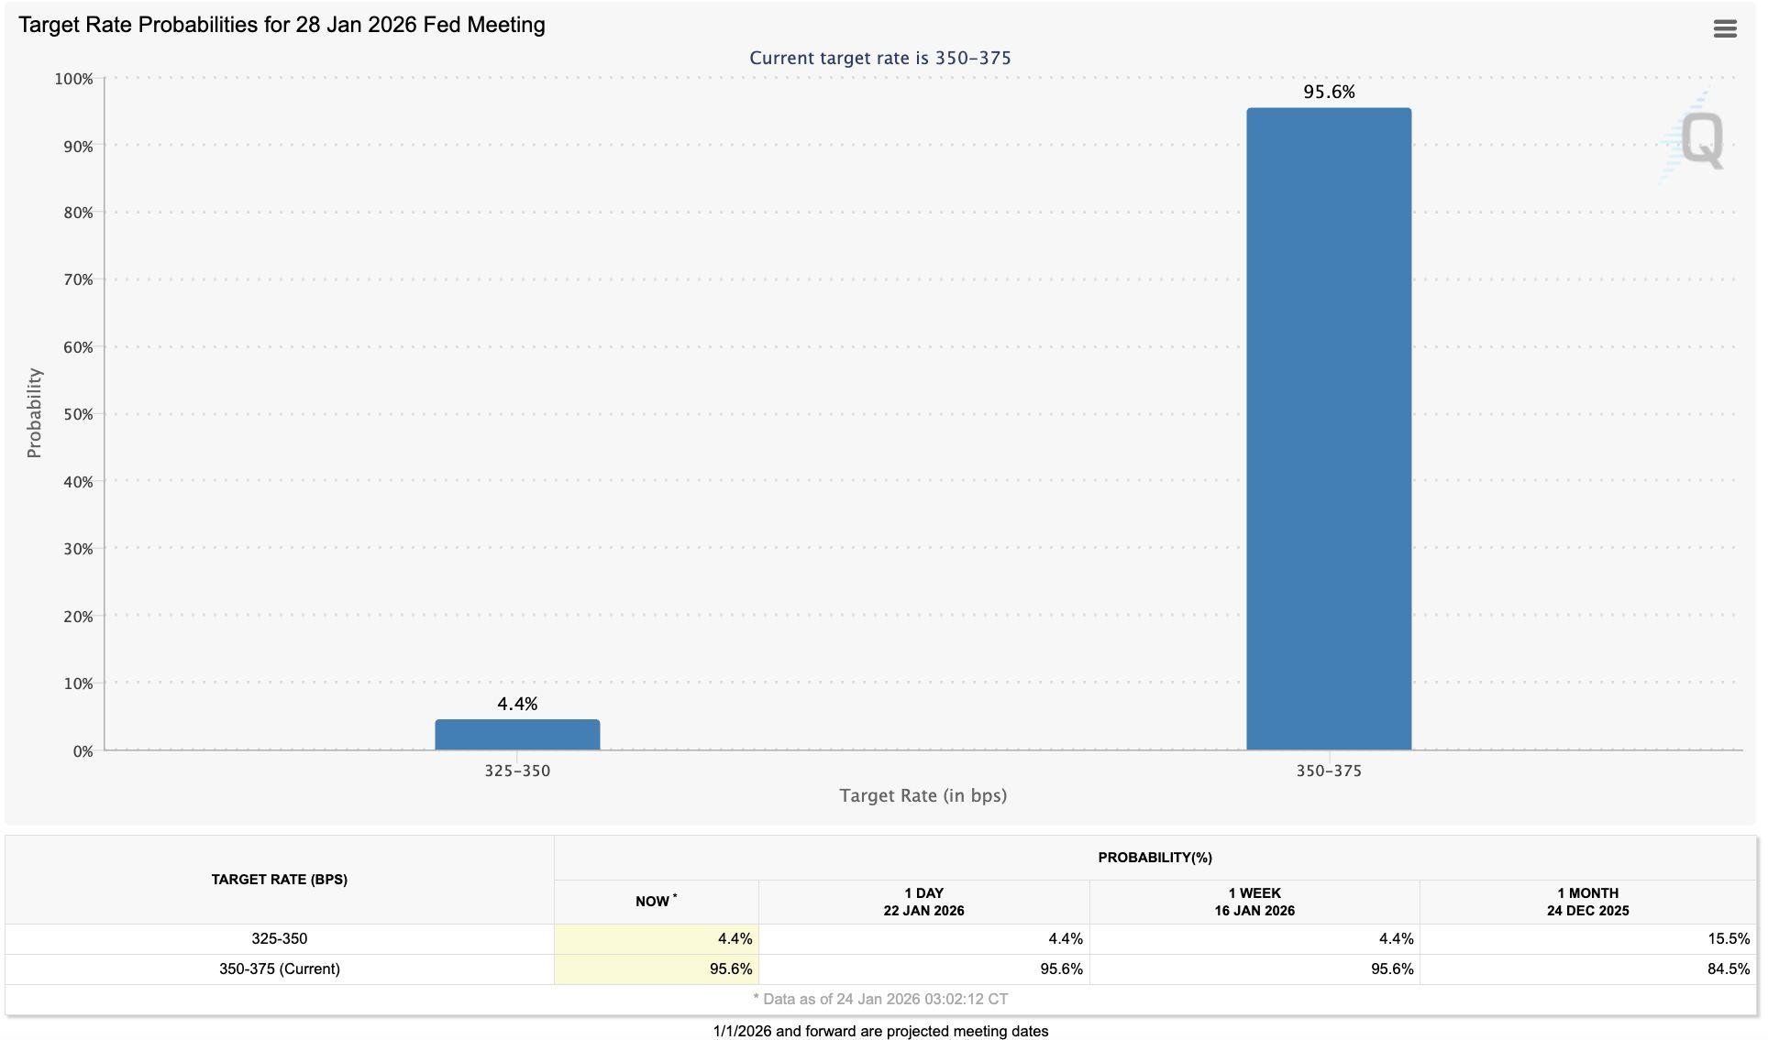Click the 1 MONTH 24 DEC 2025 header

pyautogui.click(x=1587, y=902)
